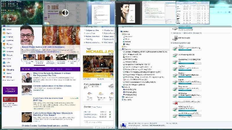Open the Flickr dots icon in Yahoo sidebar
232x130 pixels.
click(4, 59)
